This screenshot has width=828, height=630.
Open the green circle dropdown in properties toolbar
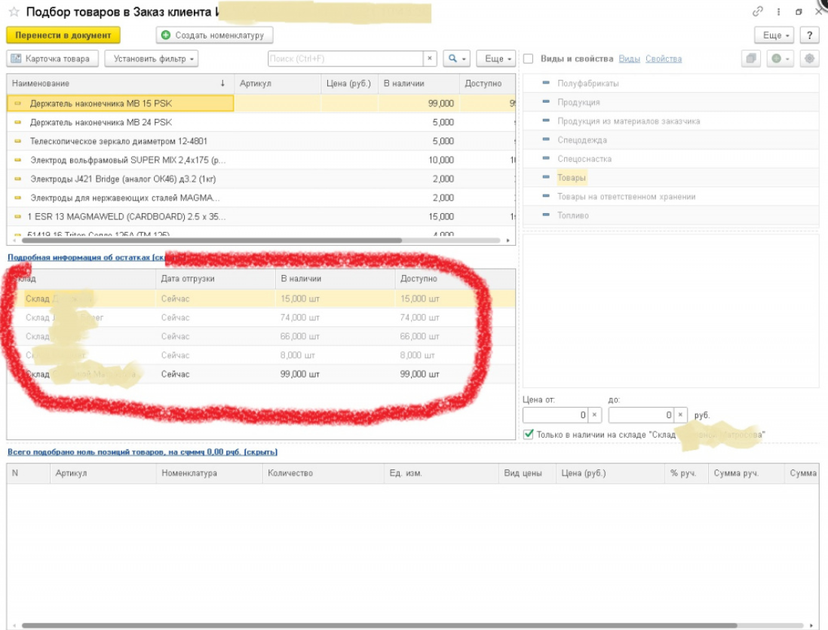coord(780,59)
